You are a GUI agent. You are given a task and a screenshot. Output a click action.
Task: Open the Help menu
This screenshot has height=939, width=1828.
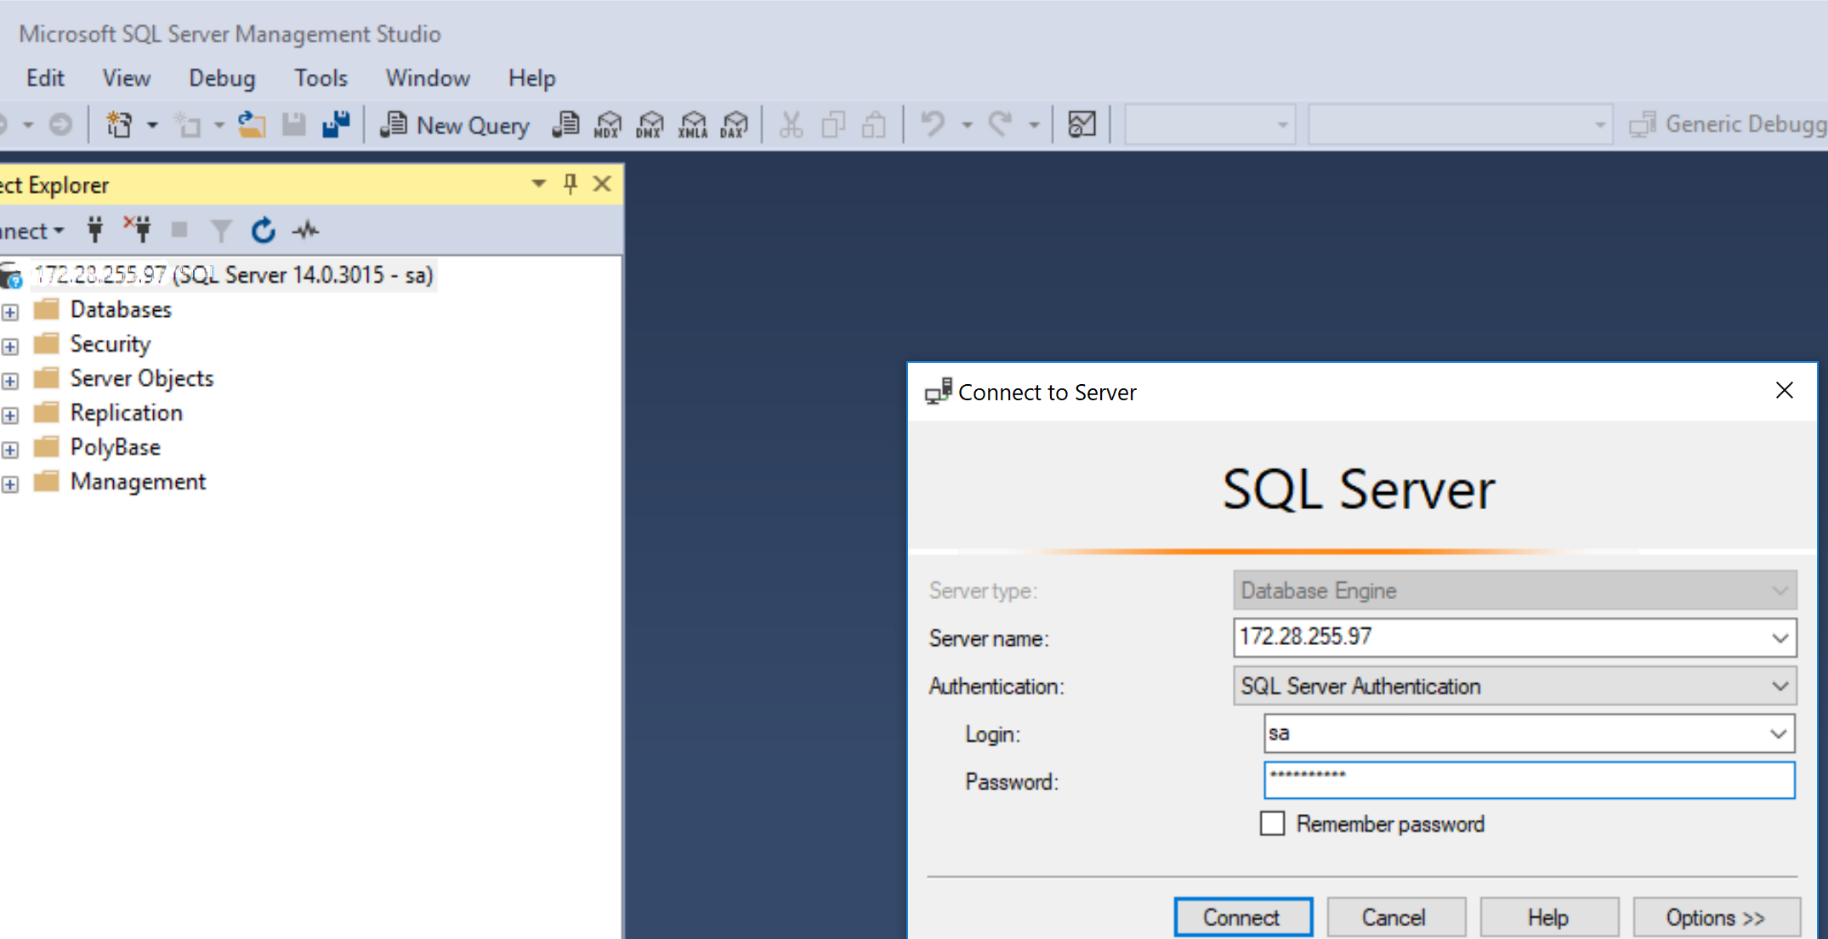[x=531, y=78]
